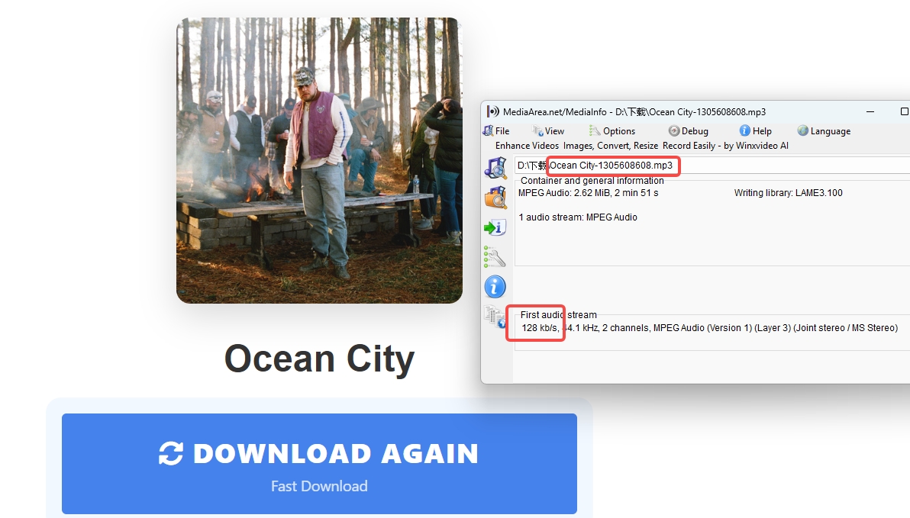Viewport: 910px width, 518px height.
Task: Open the Language menu
Action: coord(830,130)
